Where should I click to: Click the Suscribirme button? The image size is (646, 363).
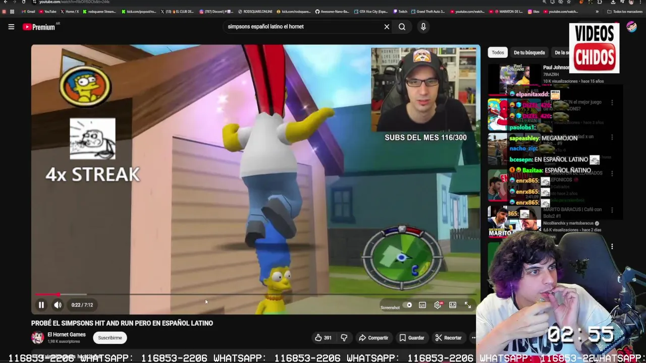coord(110,338)
